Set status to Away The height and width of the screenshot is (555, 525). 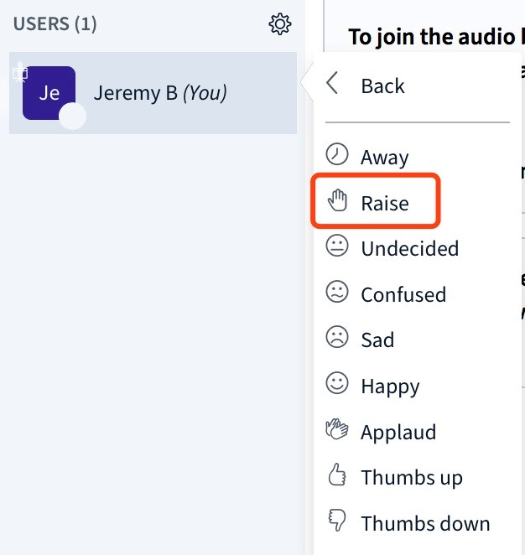(x=385, y=157)
